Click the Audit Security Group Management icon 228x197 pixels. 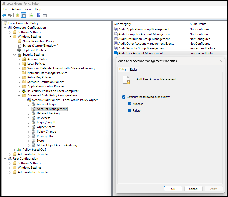(116, 48)
